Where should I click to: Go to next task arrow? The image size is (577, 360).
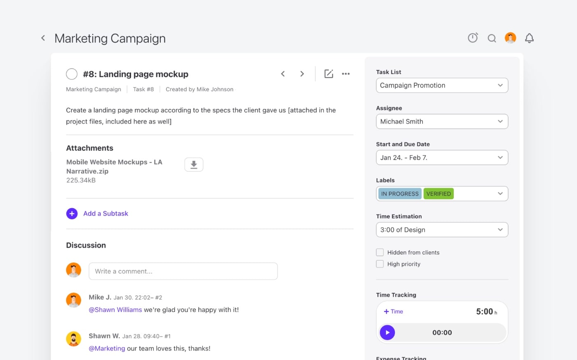(x=302, y=74)
